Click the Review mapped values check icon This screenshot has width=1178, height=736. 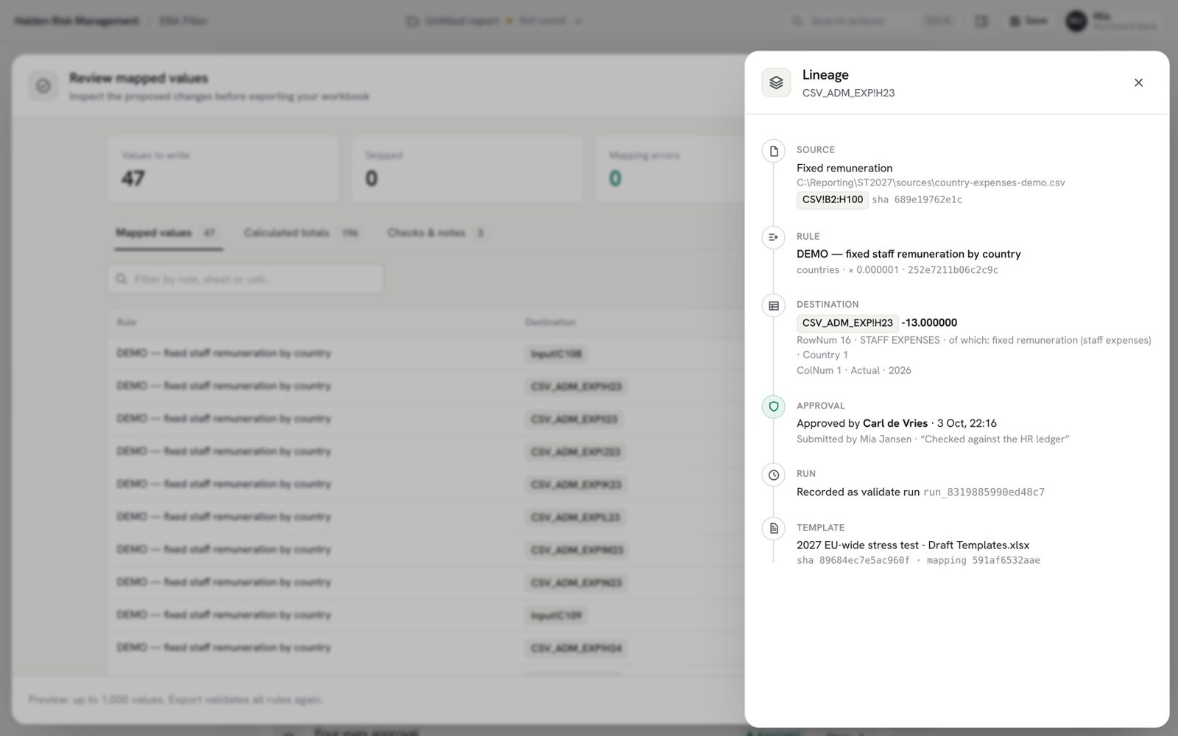[43, 86]
